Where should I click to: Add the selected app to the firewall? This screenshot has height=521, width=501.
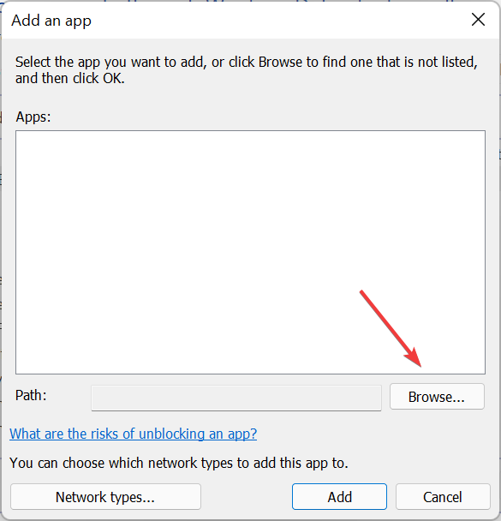click(x=339, y=497)
